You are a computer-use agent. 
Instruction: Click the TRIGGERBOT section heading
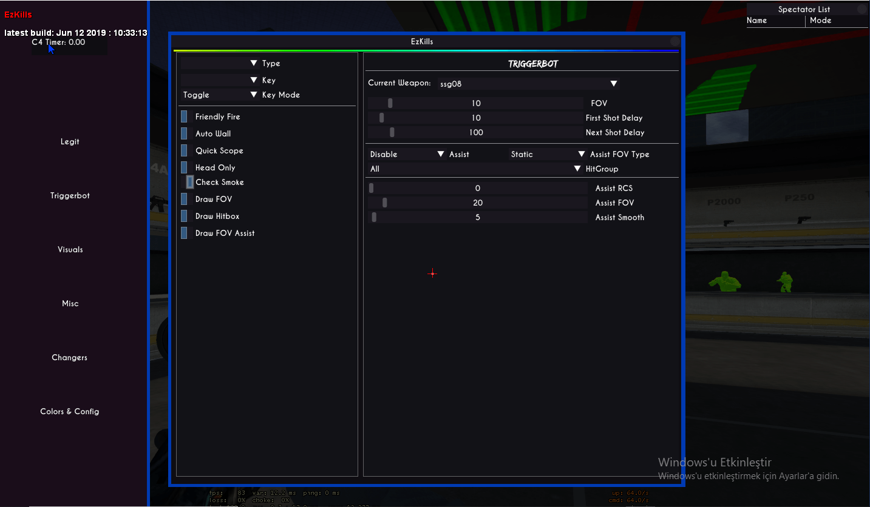pos(533,64)
